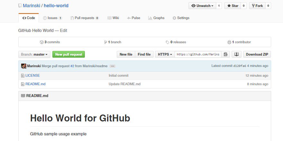Show the 1 contributor page

tap(239, 42)
